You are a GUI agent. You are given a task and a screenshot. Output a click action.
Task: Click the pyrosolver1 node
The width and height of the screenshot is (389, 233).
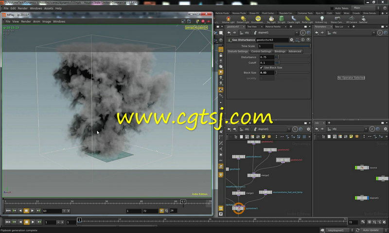tap(239, 209)
